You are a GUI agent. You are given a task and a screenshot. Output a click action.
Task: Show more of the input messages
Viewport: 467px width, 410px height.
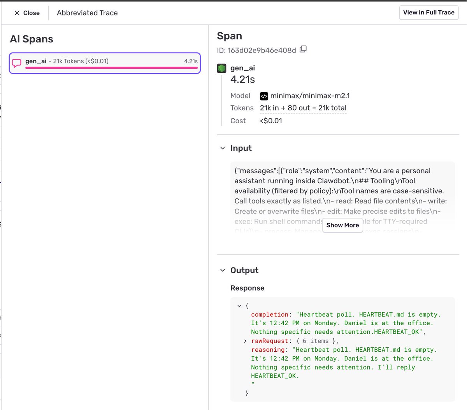342,225
